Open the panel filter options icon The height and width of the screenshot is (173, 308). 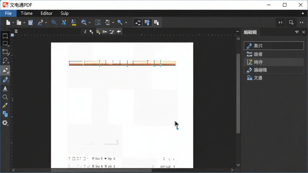point(297,32)
